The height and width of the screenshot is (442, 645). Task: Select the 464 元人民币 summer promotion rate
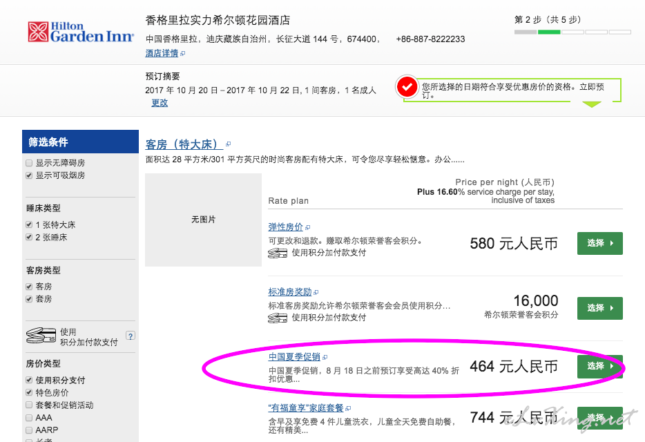pos(599,366)
